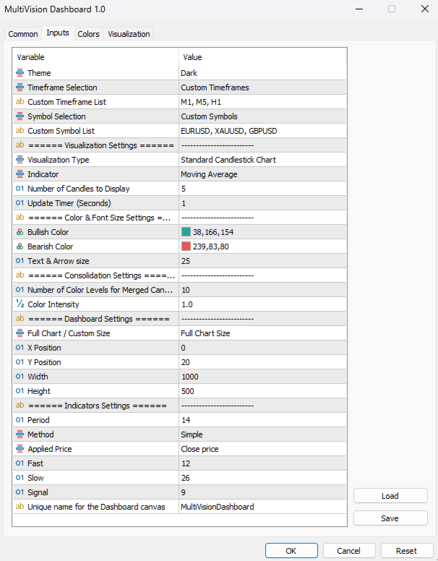
Task: Open the Theme value dropdown showing Dark
Action: click(x=262, y=73)
